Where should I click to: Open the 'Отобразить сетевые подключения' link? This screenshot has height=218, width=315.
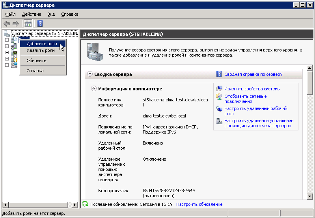245,99
